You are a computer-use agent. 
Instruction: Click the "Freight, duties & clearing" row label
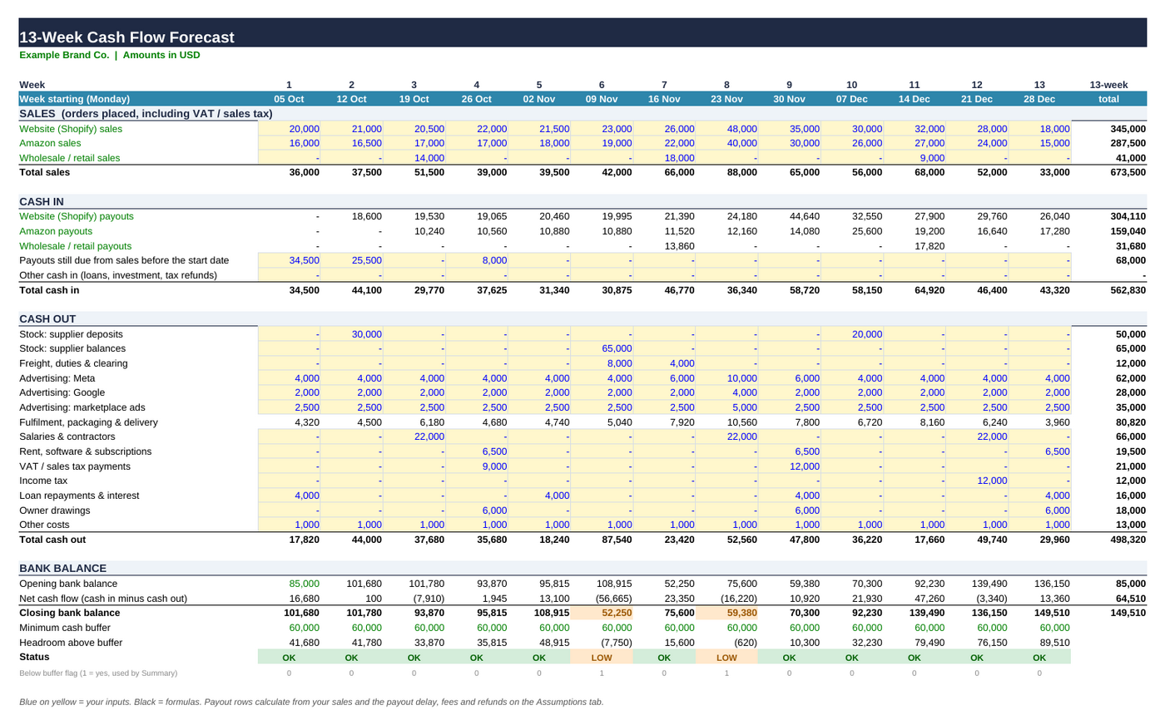73,363
